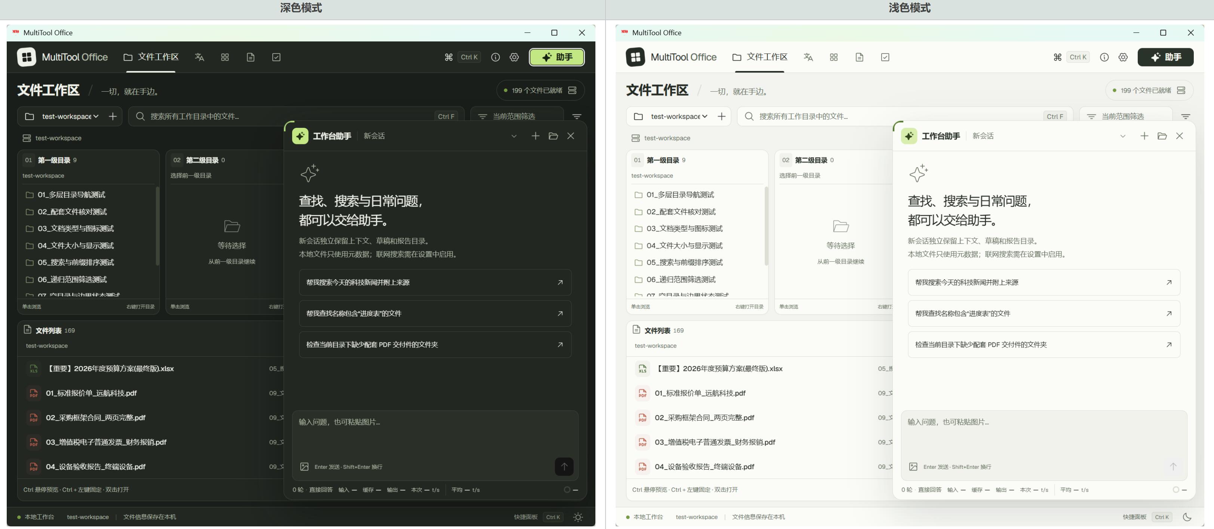Select 文件工作区 tab in light window
This screenshot has width=1214, height=529.
[760, 57]
